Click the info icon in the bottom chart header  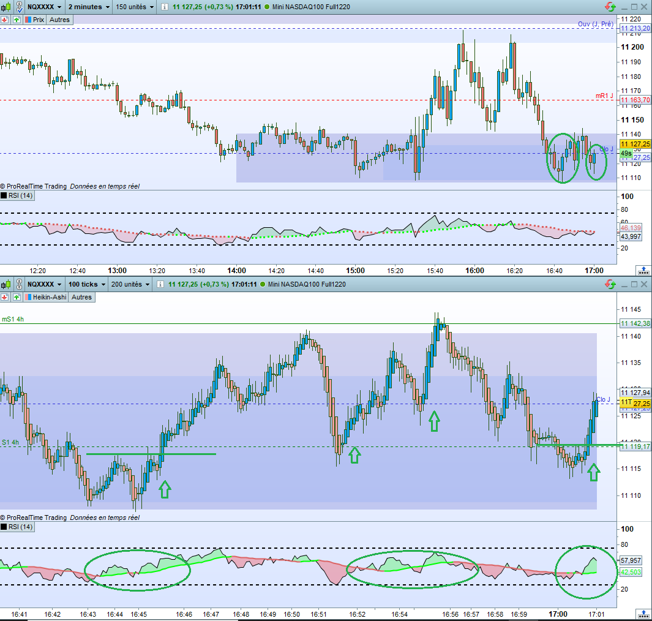(160, 284)
